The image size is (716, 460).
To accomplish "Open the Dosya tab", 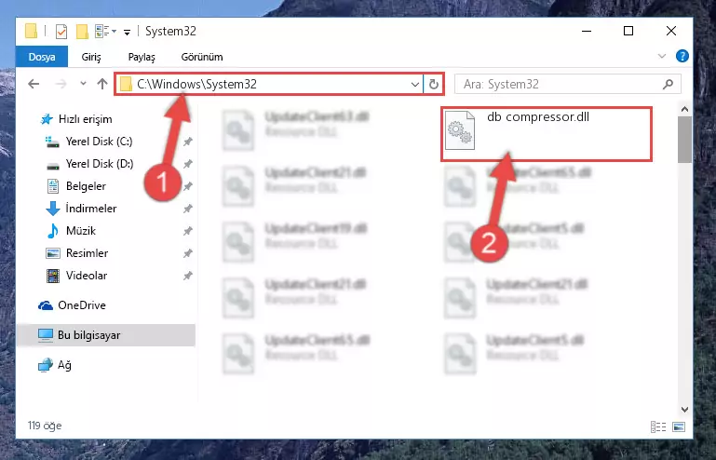I will pos(42,57).
